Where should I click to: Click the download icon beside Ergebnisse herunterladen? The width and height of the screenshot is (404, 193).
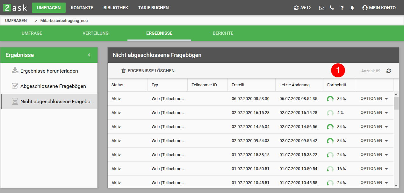pos(15,71)
